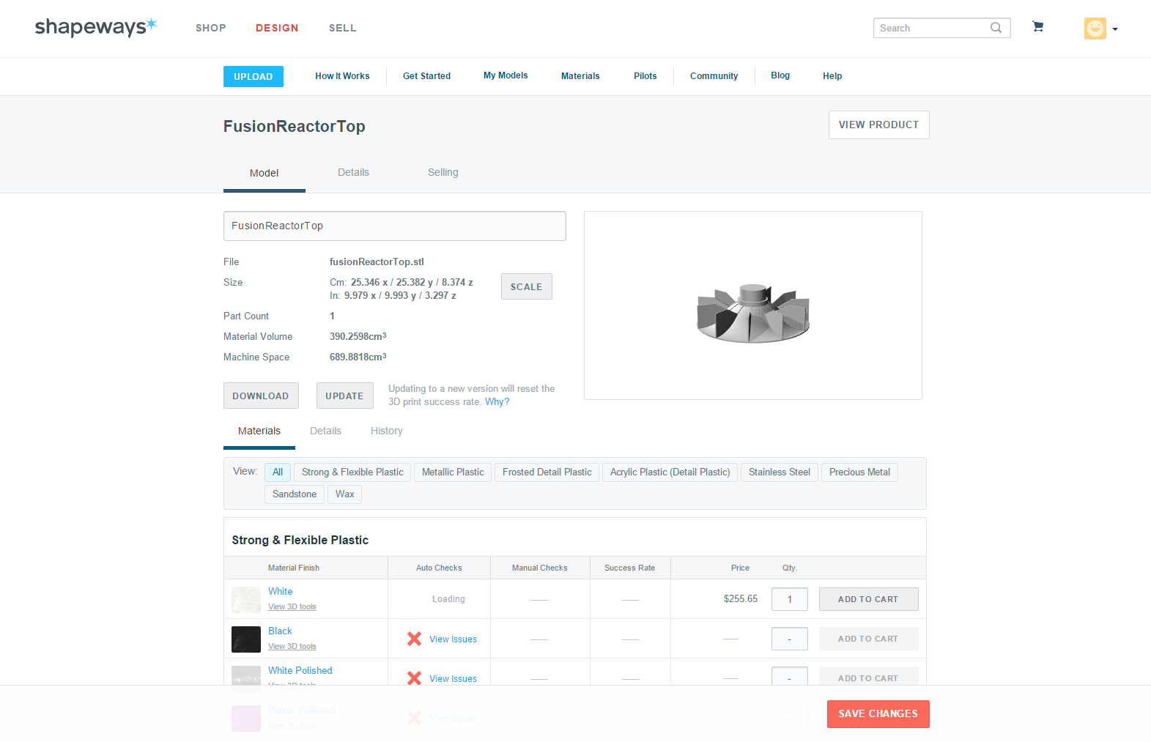Switch to the top Details tab
The image size is (1151, 742).
click(x=353, y=173)
